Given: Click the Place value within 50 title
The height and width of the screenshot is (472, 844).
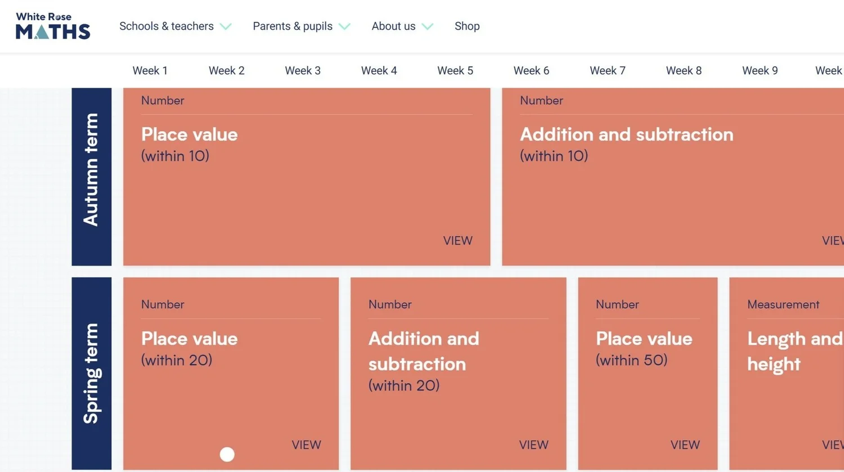Looking at the screenshot, I should [644, 349].
